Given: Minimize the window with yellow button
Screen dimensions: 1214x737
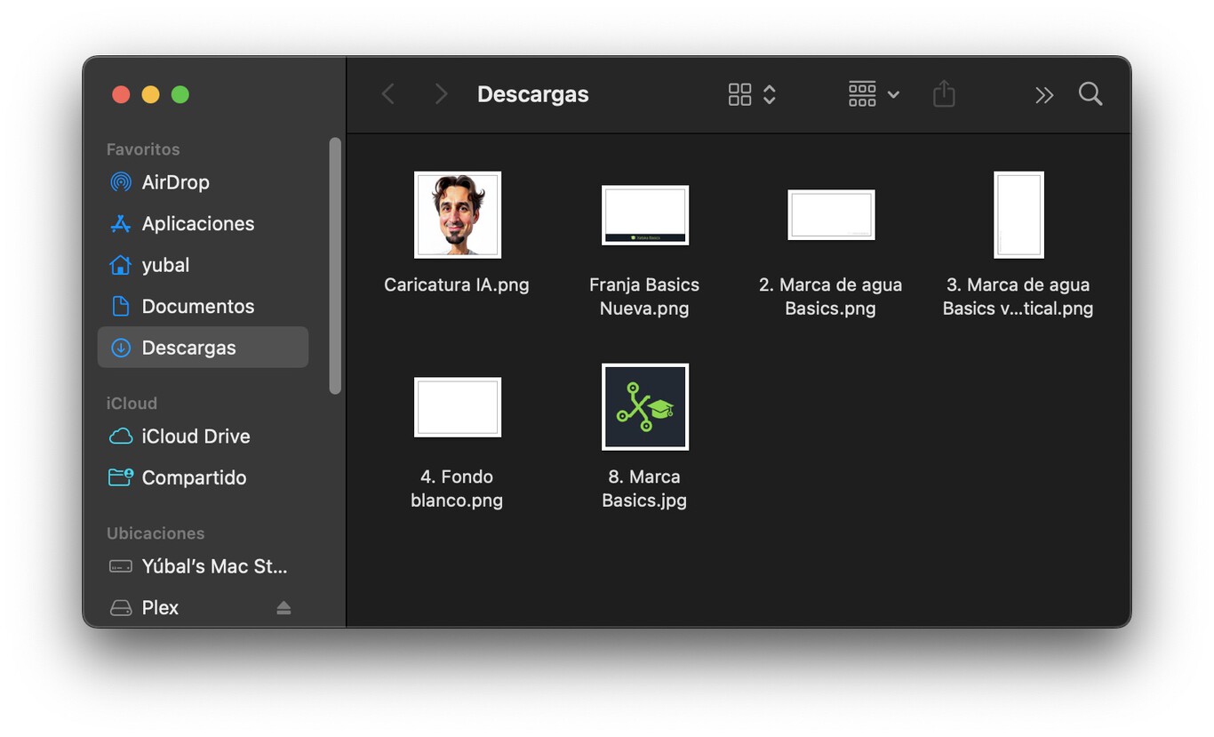Looking at the screenshot, I should click(151, 94).
